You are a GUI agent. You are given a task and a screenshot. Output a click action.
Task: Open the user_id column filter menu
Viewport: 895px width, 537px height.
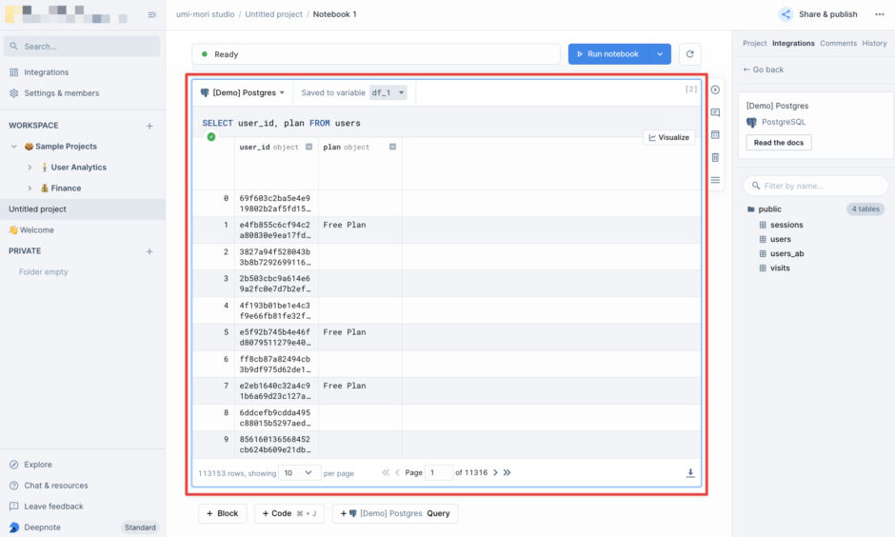click(x=308, y=148)
